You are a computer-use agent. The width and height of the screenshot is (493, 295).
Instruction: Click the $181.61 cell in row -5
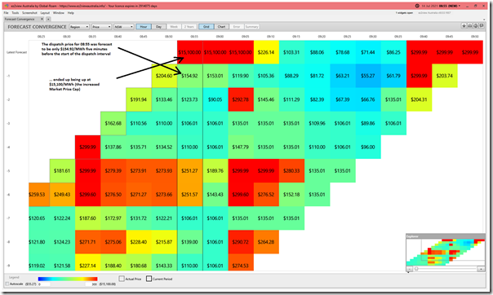[62, 170]
